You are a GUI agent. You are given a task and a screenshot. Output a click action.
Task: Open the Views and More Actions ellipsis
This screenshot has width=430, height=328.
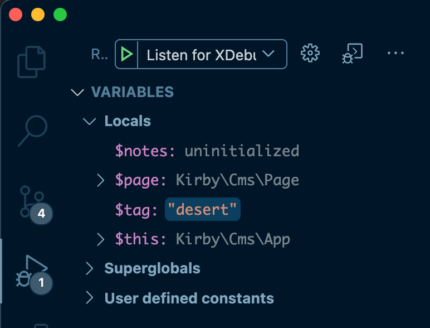tap(395, 53)
